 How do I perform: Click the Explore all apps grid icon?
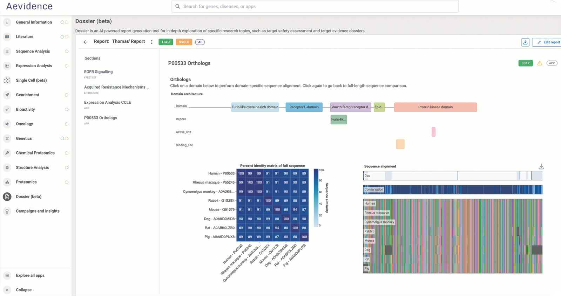point(7,276)
